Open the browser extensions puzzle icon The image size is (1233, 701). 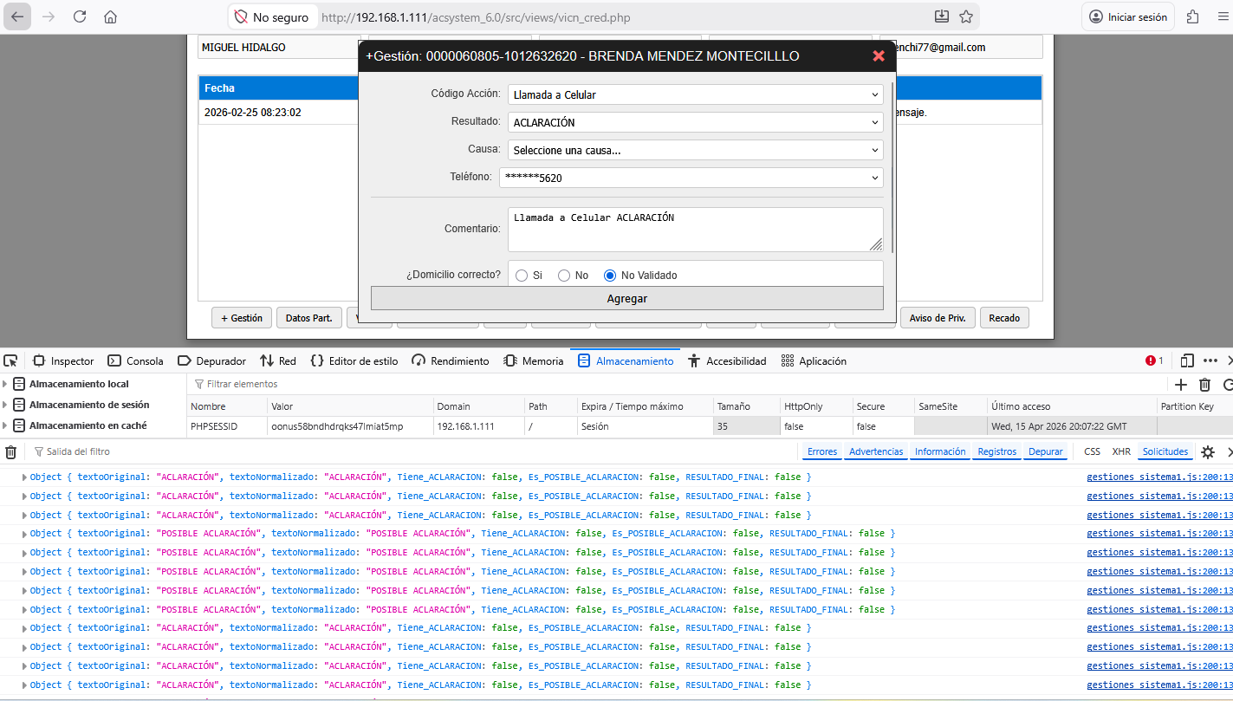click(1193, 16)
